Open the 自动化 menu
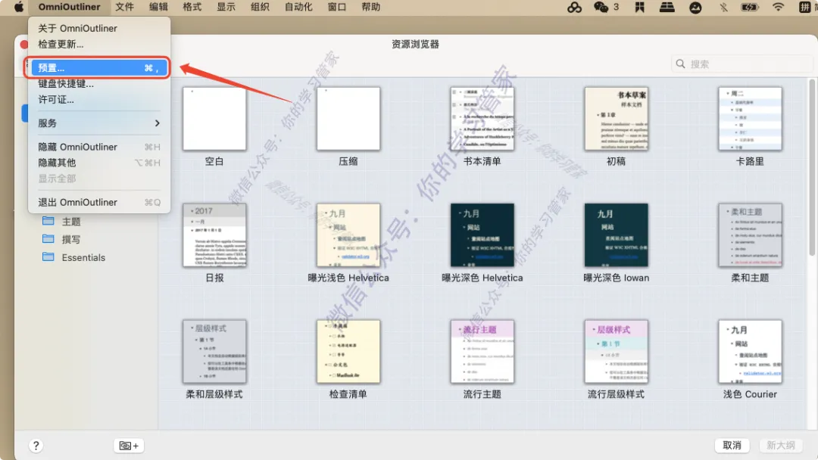 (298, 7)
